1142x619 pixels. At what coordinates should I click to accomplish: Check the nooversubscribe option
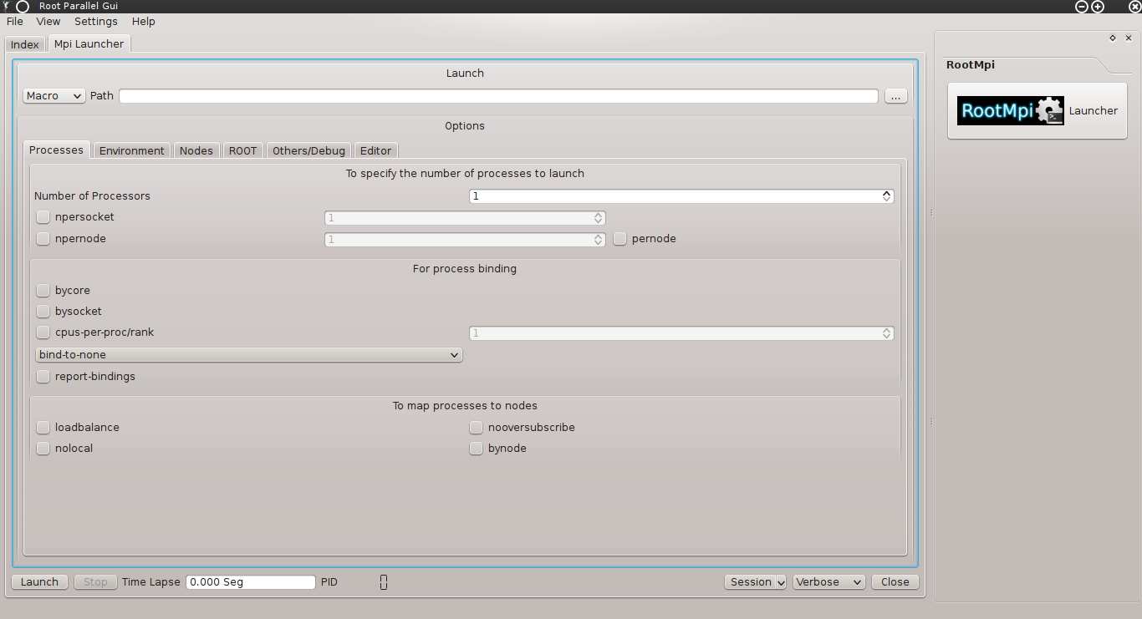point(477,428)
